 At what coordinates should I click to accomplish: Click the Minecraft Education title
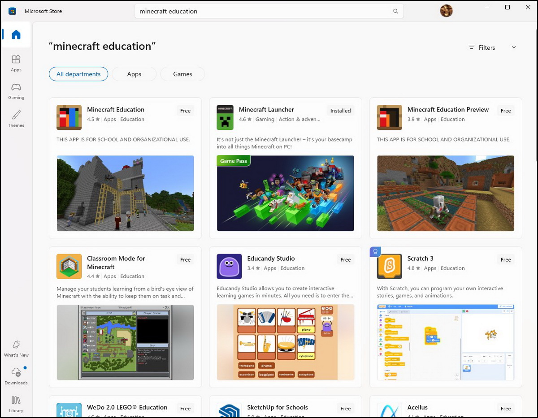click(116, 109)
